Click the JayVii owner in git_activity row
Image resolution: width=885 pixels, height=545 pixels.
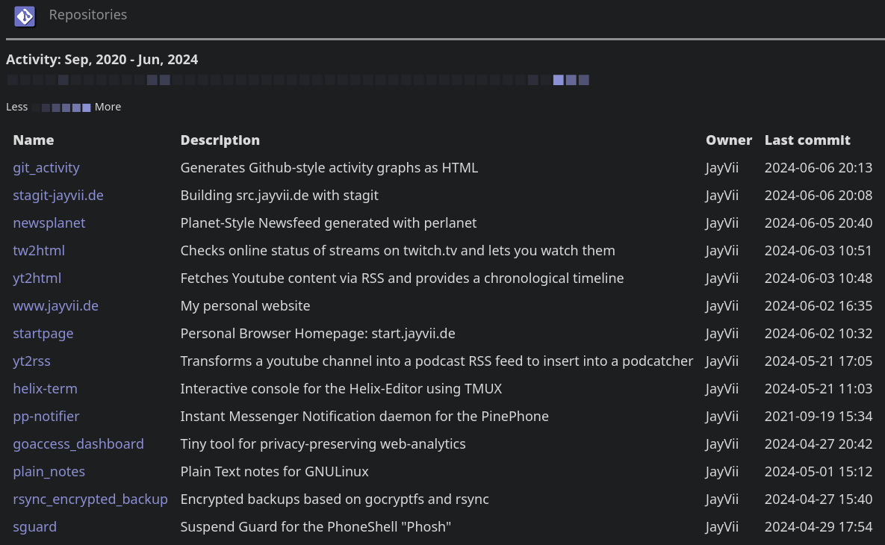(x=722, y=167)
